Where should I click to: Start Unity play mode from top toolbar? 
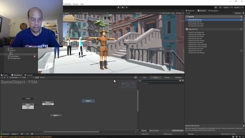(x=118, y=7)
